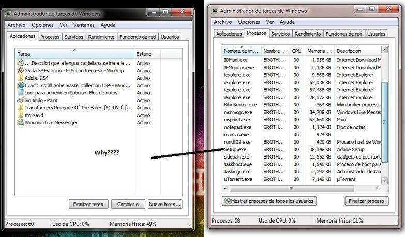Switch to Aplicaciones tab in right window
The width and height of the screenshot is (405, 237).
229,34
